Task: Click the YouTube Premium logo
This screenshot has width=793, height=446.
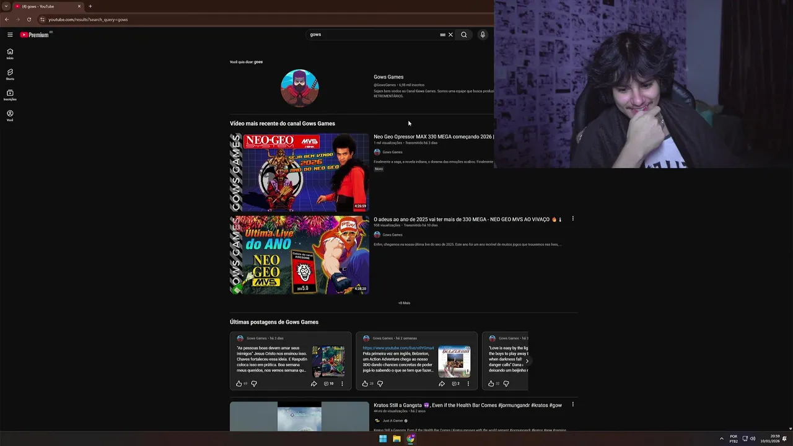Action: [x=35, y=35]
